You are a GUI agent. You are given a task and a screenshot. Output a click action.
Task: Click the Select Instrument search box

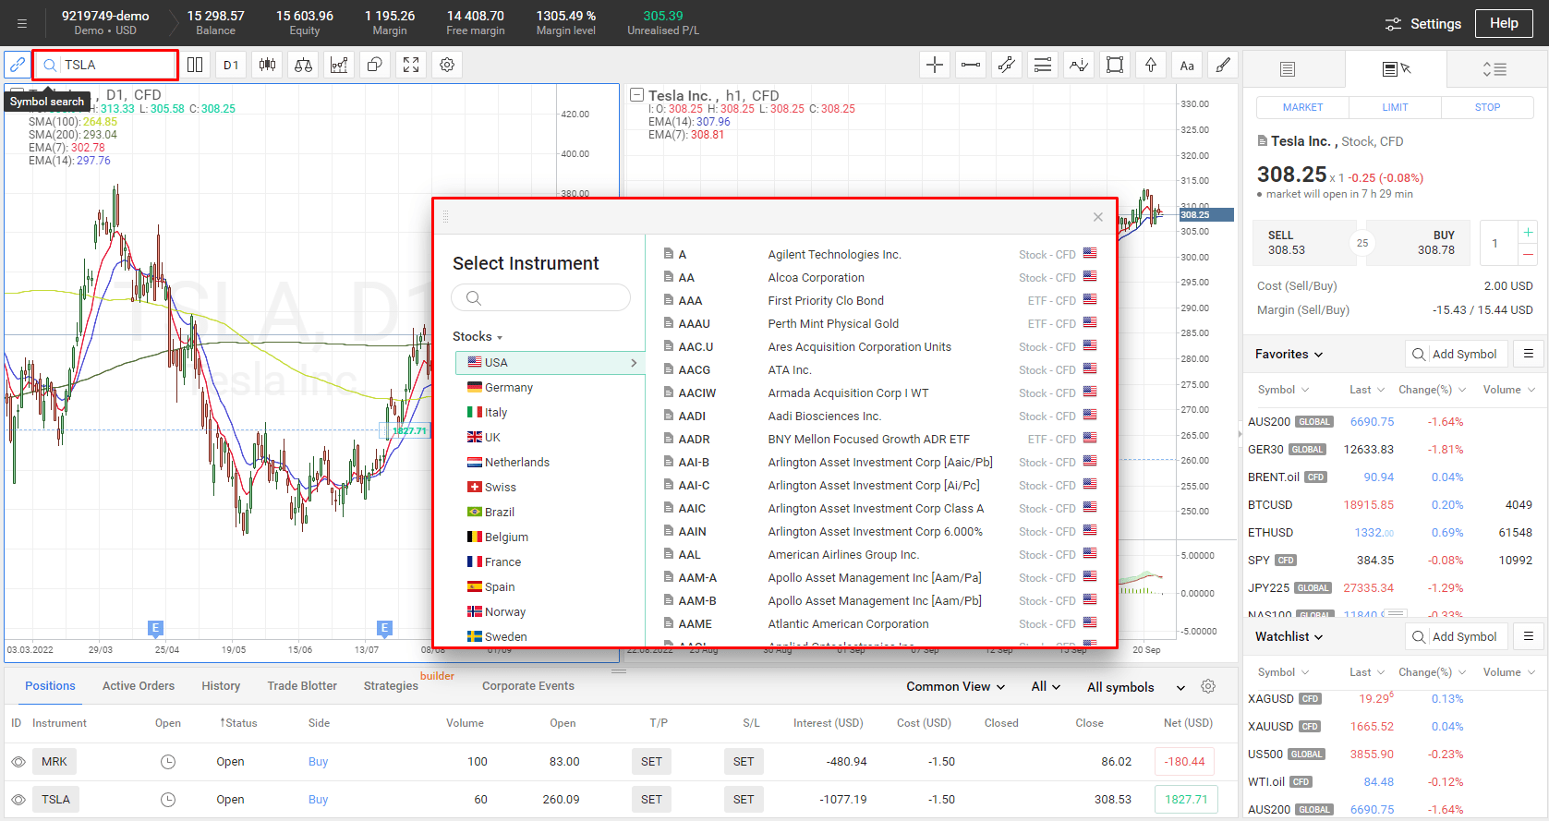(541, 297)
